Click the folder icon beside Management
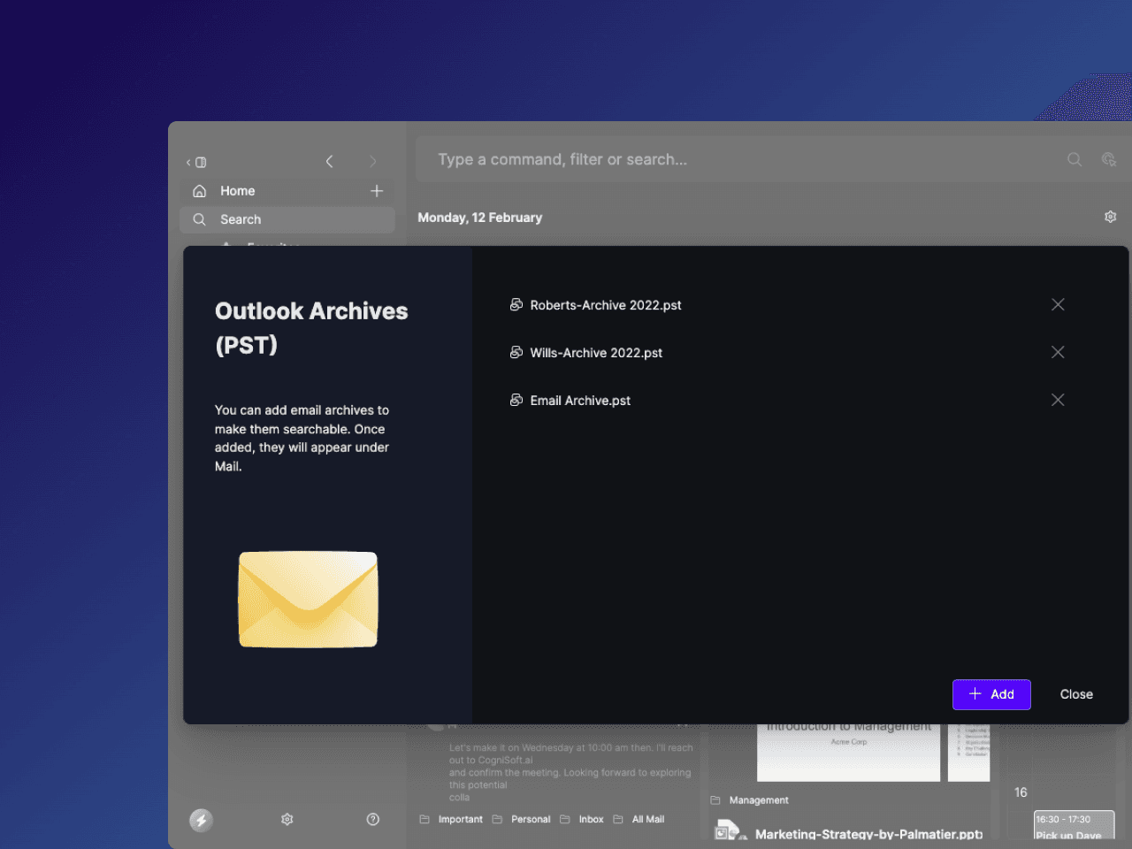 [715, 800]
